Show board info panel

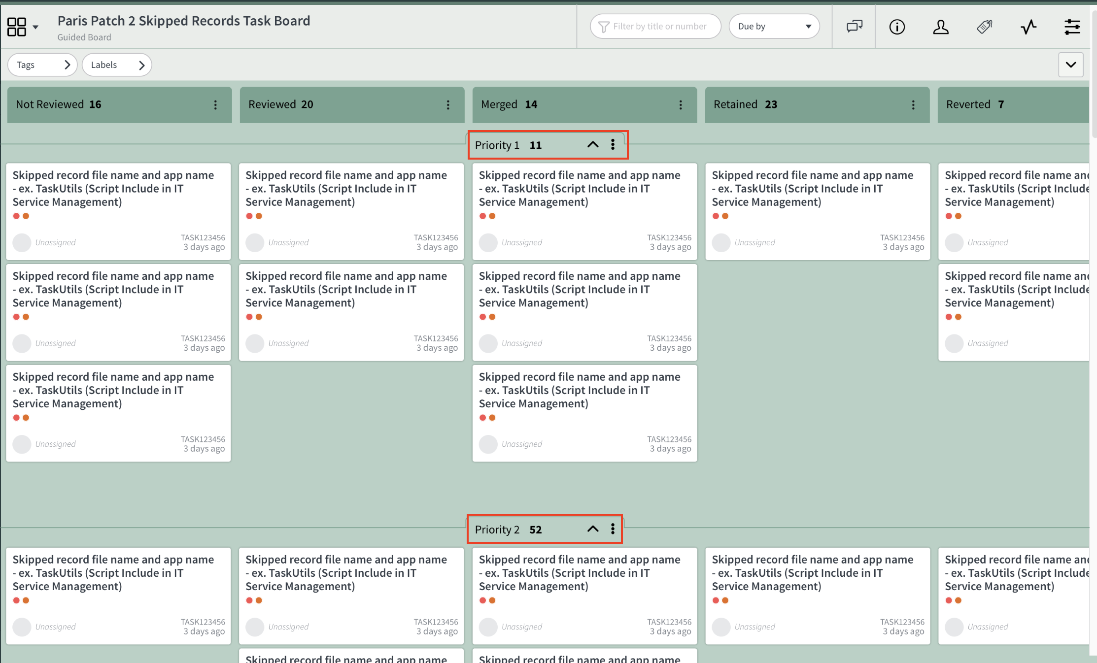tap(897, 27)
